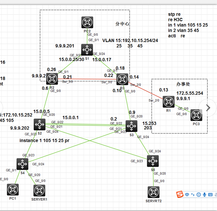Select the S5 switch icon
Screen dimensions: 217x211
pyautogui.click(x=153, y=161)
